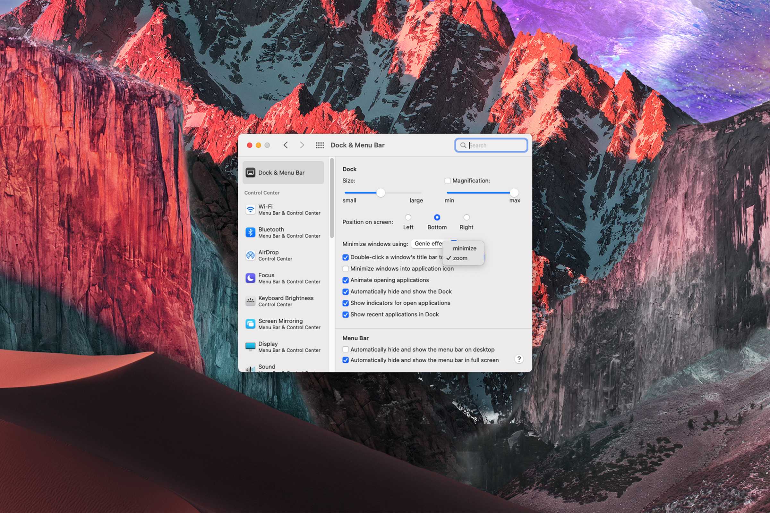Select the Wi-Fi icon in sidebar
Image resolution: width=770 pixels, height=513 pixels.
point(251,209)
